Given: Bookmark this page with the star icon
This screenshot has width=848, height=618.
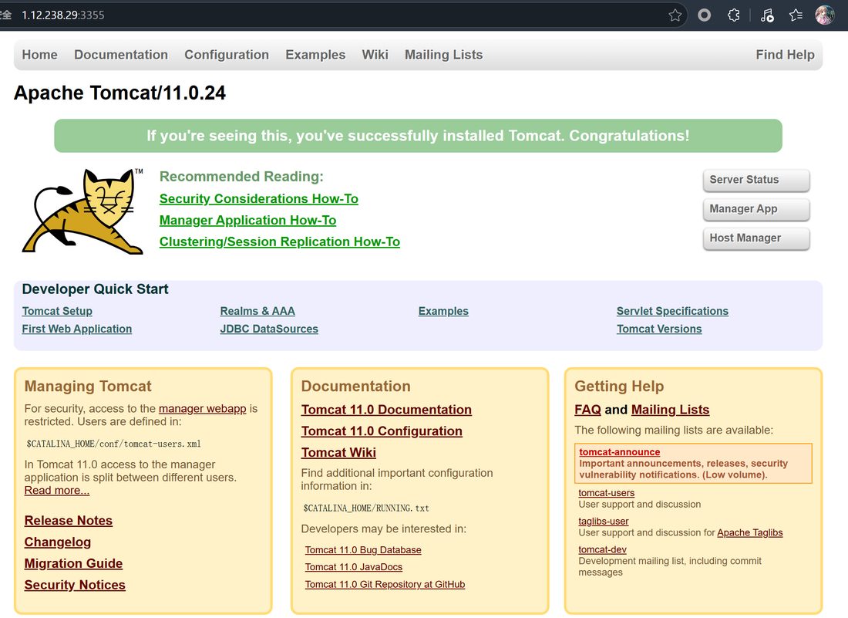Looking at the screenshot, I should pos(675,15).
